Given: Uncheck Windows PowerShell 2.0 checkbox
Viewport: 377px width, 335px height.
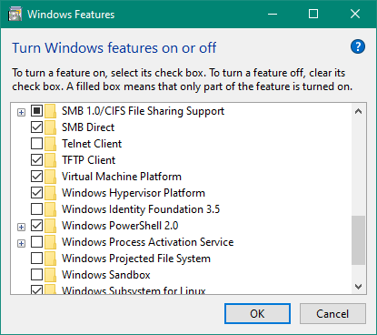Looking at the screenshot, I should click(36, 226).
